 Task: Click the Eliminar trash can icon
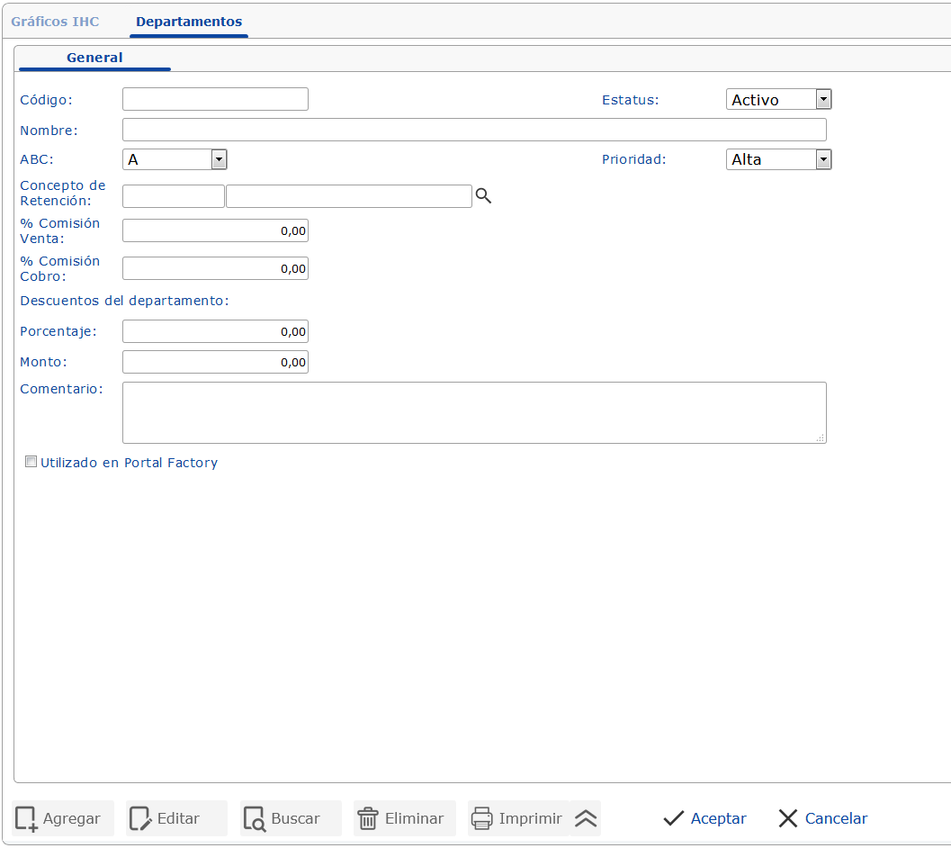click(x=368, y=818)
